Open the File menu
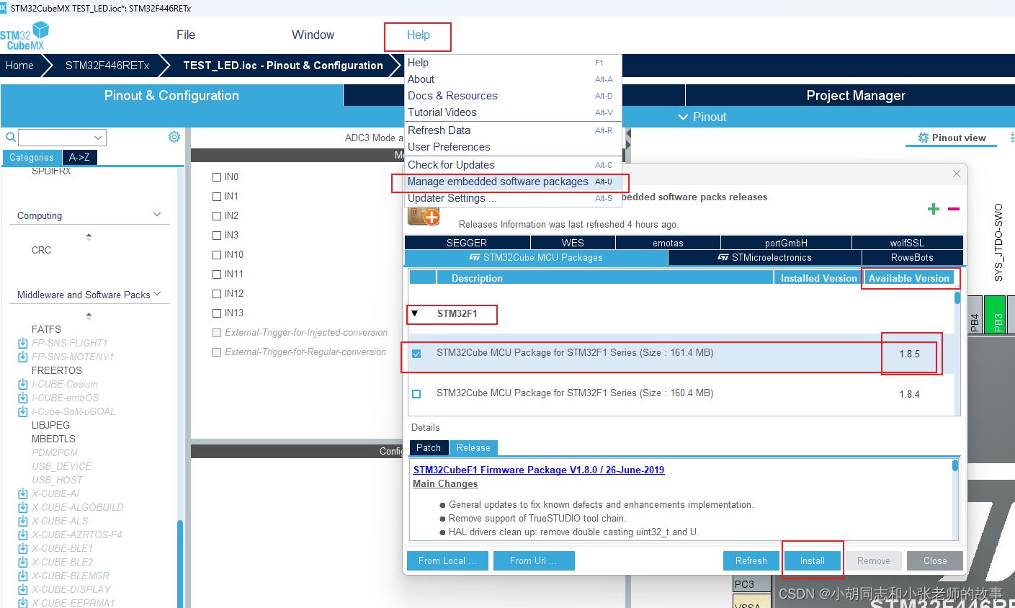 click(186, 35)
